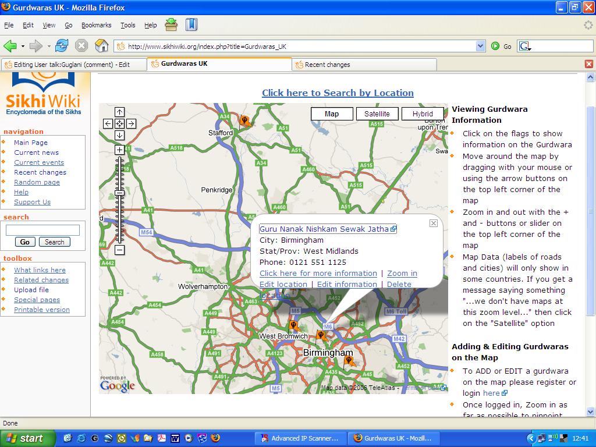Click the blue bookmark book toolbar icon
596x447 pixels.
191,24
